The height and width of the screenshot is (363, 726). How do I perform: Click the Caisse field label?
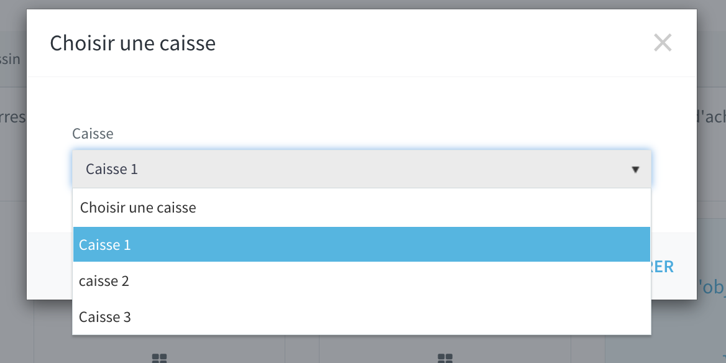93,134
